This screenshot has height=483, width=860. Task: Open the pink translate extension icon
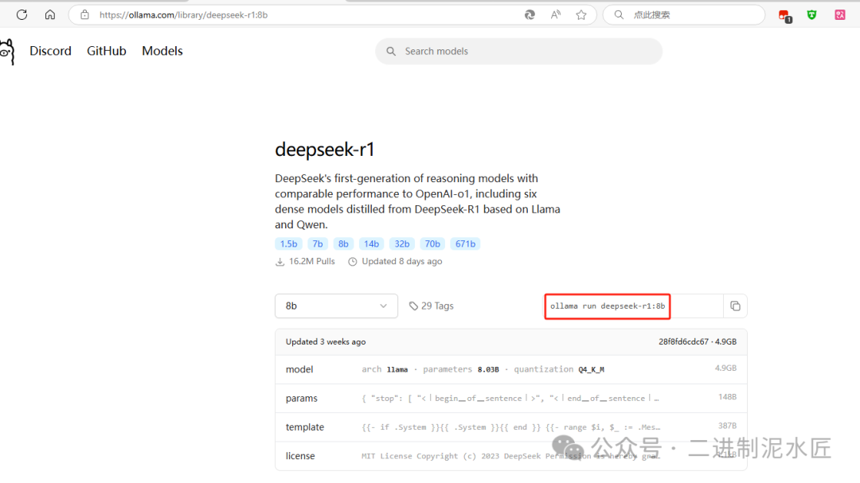click(x=840, y=15)
